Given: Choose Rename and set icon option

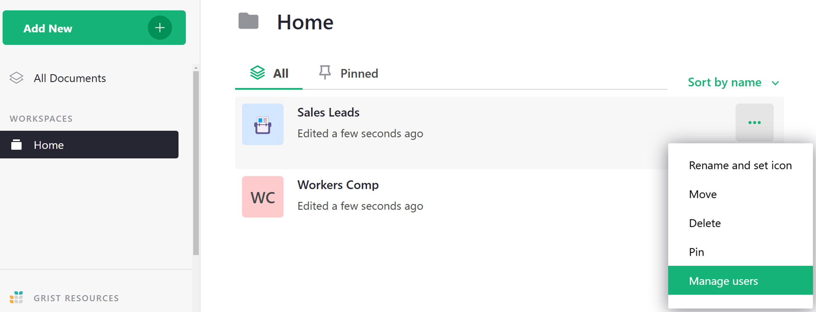Looking at the screenshot, I should click(740, 165).
